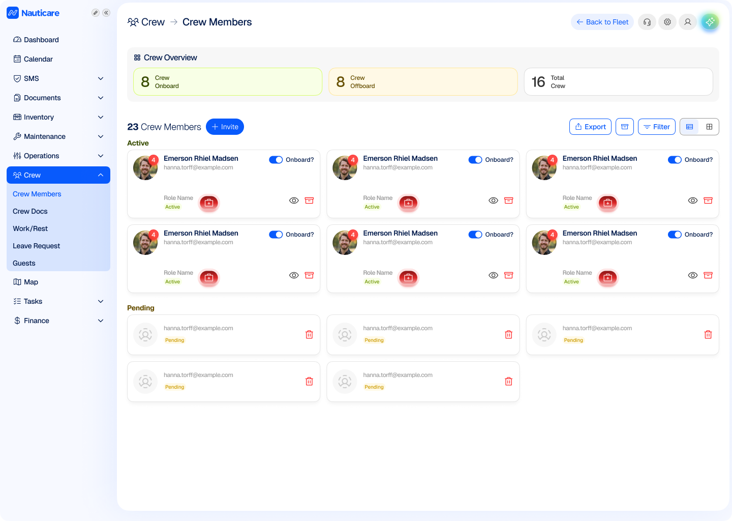Click the Crew breadcrumb link

coord(146,22)
